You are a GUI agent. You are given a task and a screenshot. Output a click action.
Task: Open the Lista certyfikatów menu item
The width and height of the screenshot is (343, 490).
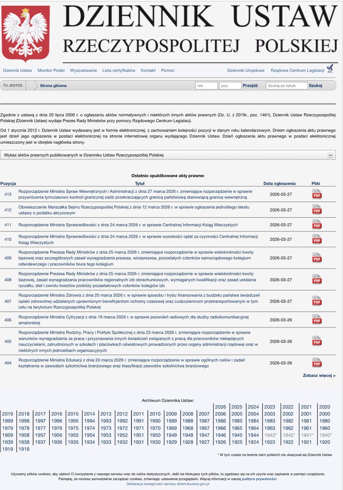coord(119,70)
